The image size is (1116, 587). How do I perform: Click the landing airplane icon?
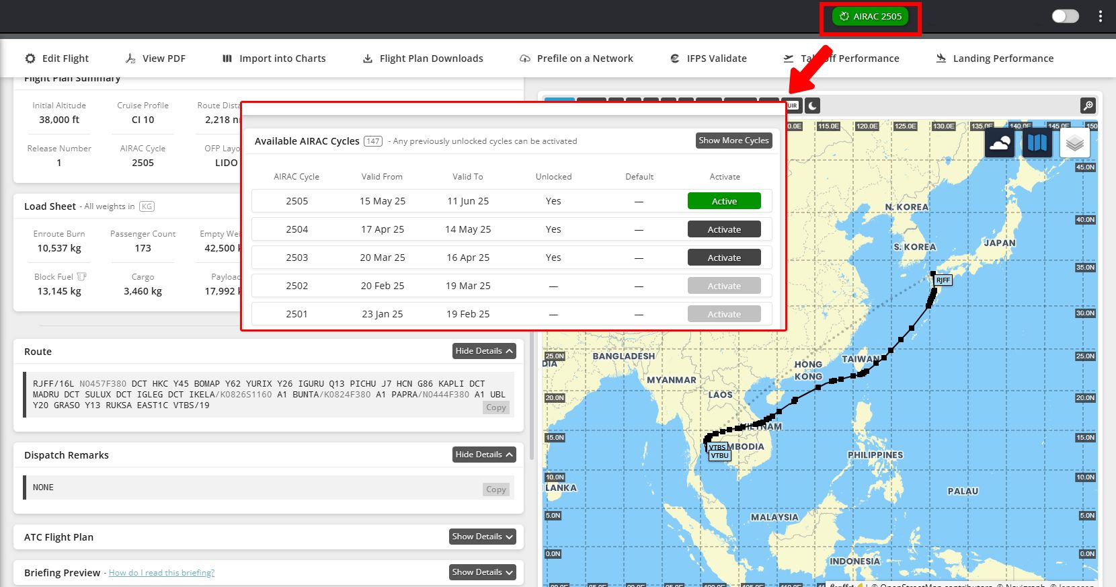coord(941,58)
